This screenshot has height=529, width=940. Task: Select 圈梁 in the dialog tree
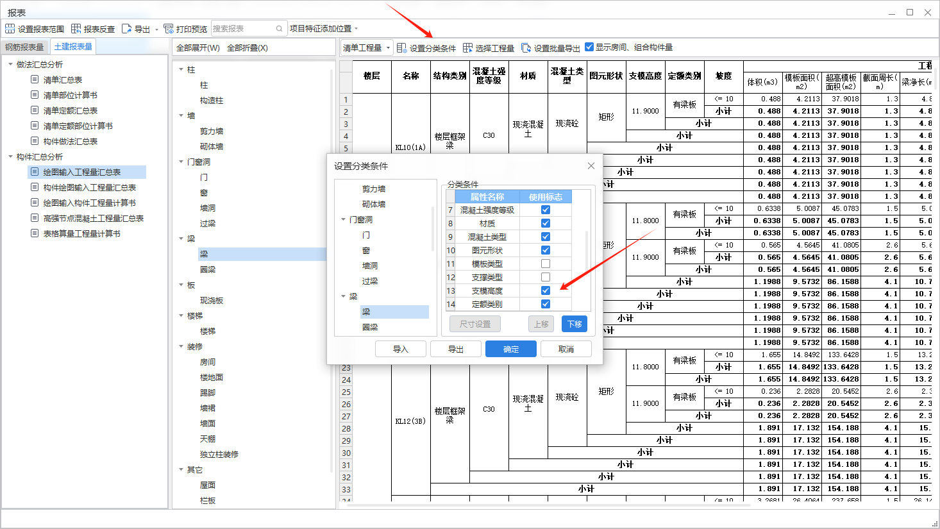pyautogui.click(x=370, y=327)
